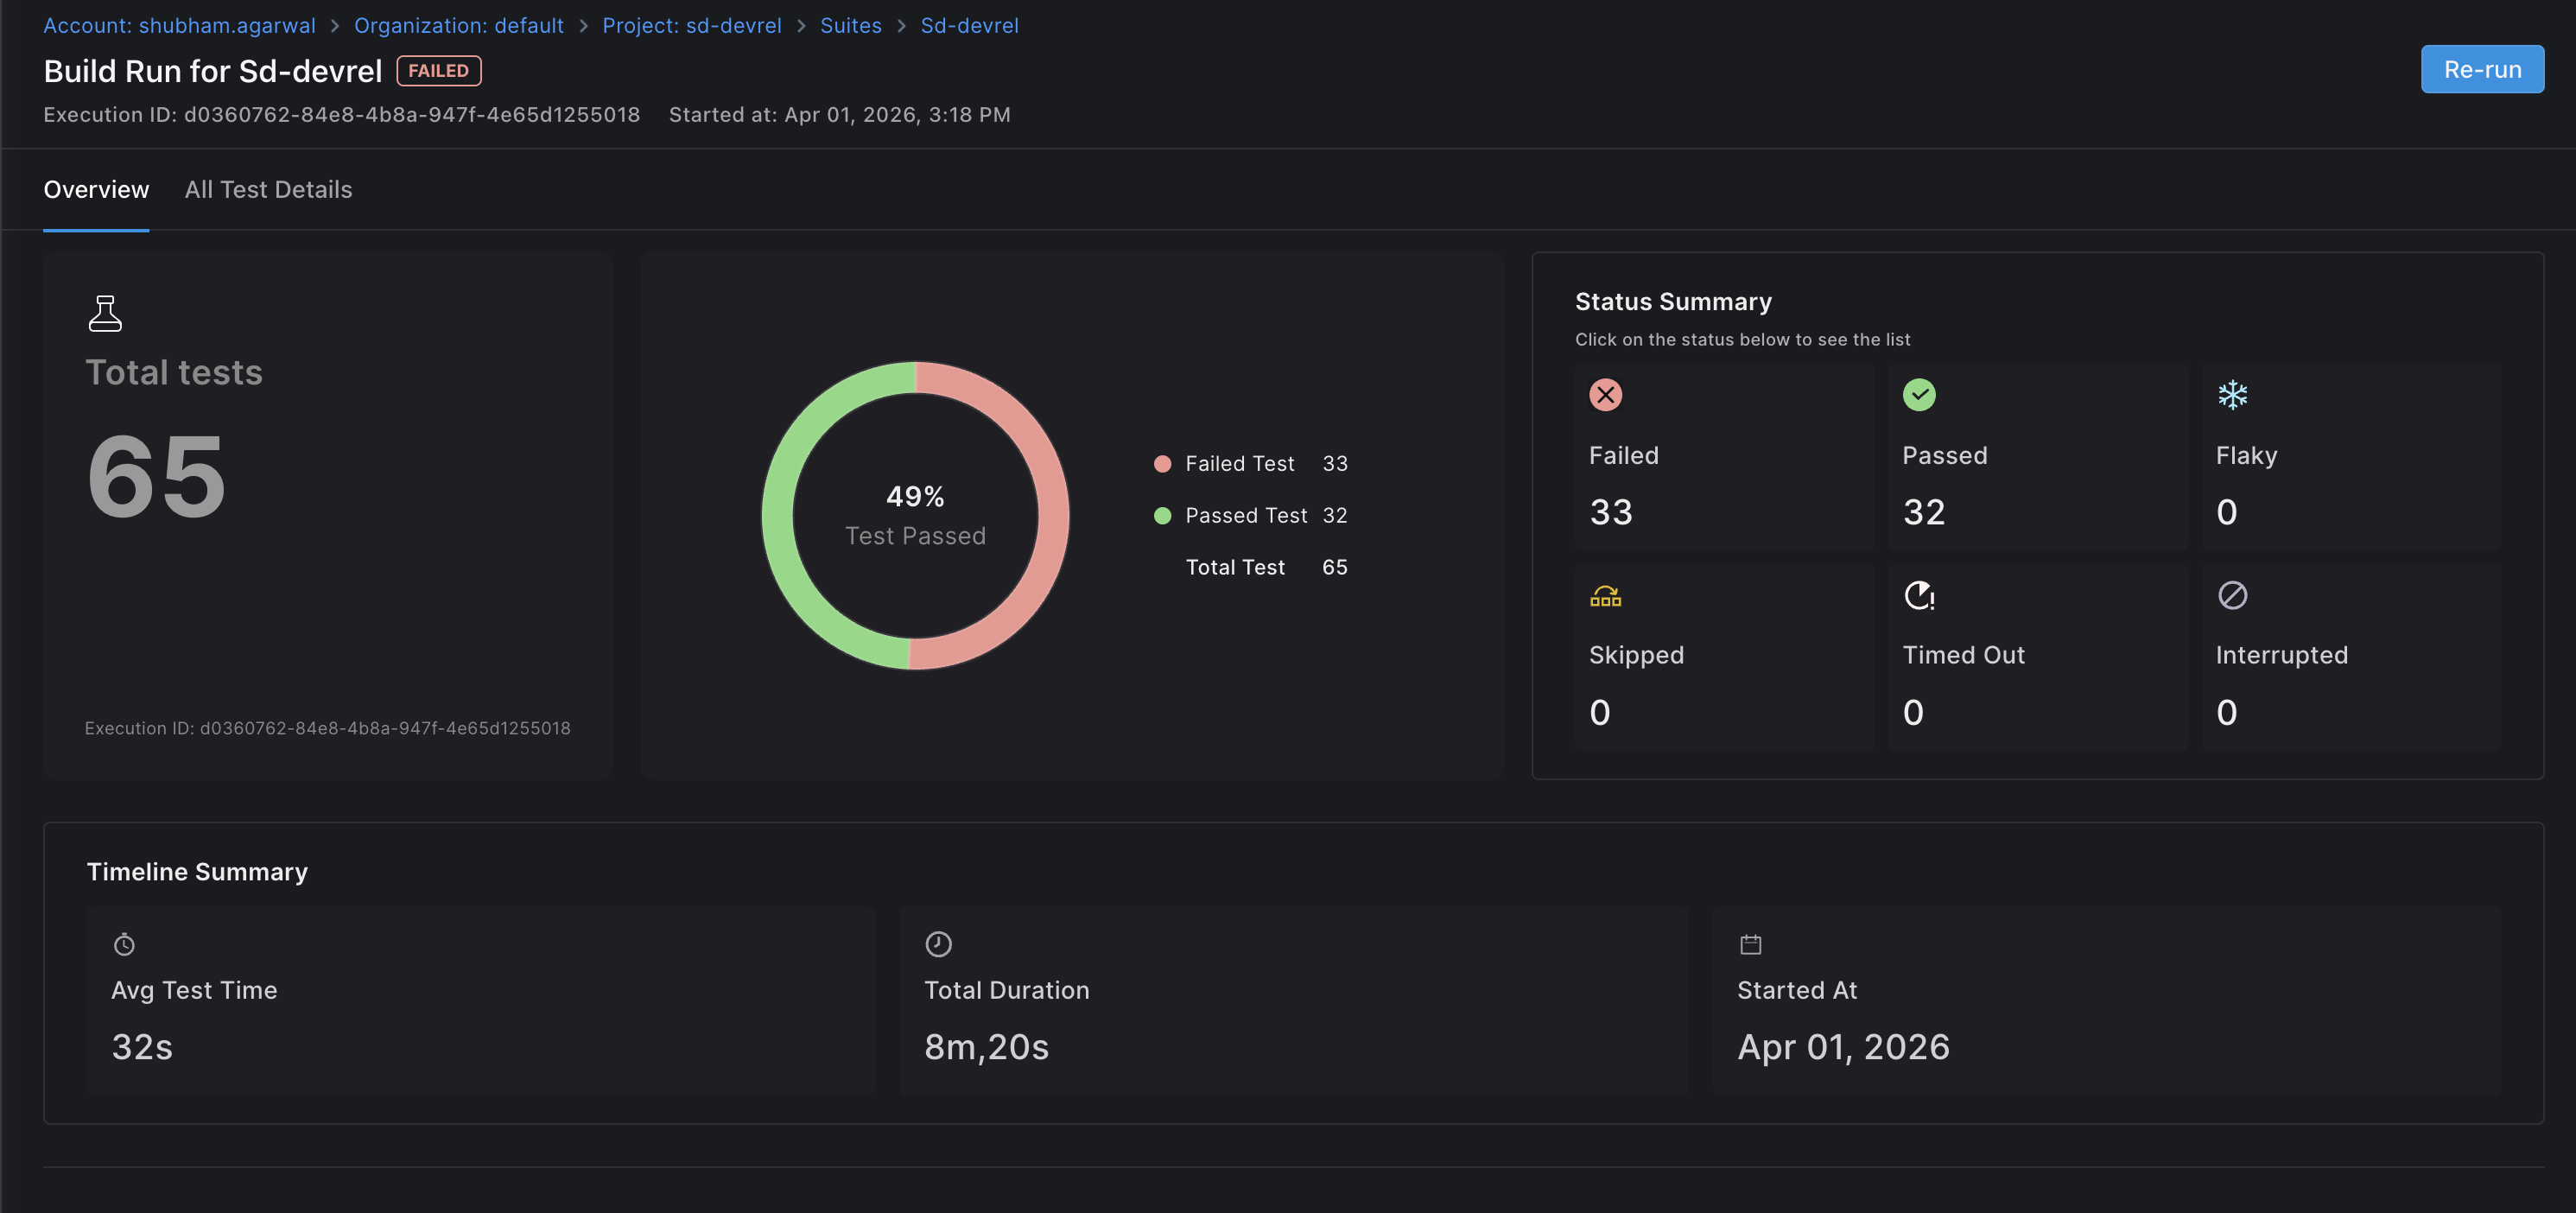Click chevron after Organization: default breadcrumb

pos(583,27)
